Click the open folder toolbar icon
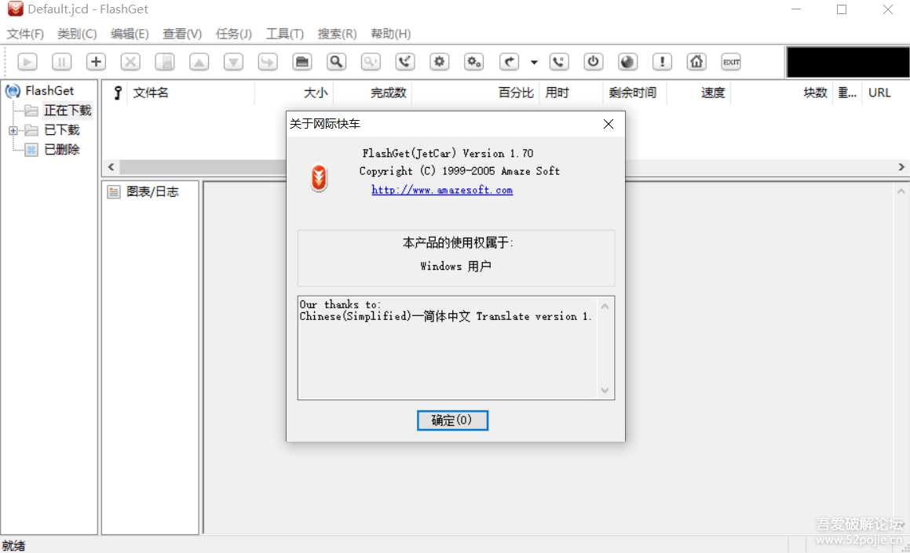 [302, 62]
